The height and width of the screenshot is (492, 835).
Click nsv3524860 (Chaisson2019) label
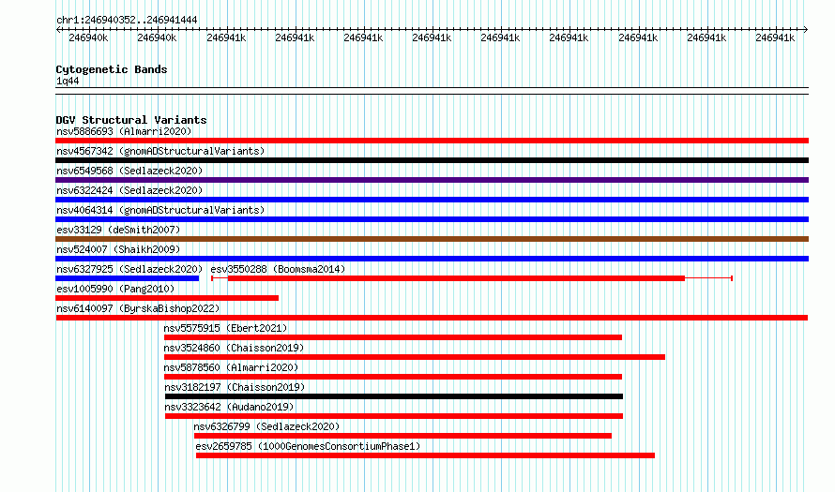pos(234,348)
